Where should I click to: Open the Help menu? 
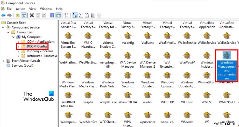coord(59,9)
